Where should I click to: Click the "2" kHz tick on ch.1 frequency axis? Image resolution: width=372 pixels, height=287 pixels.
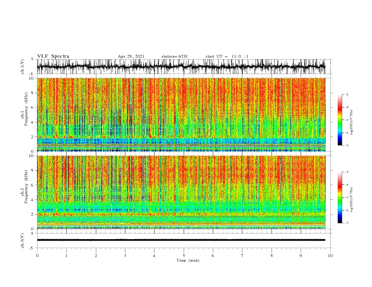[x=33, y=137]
